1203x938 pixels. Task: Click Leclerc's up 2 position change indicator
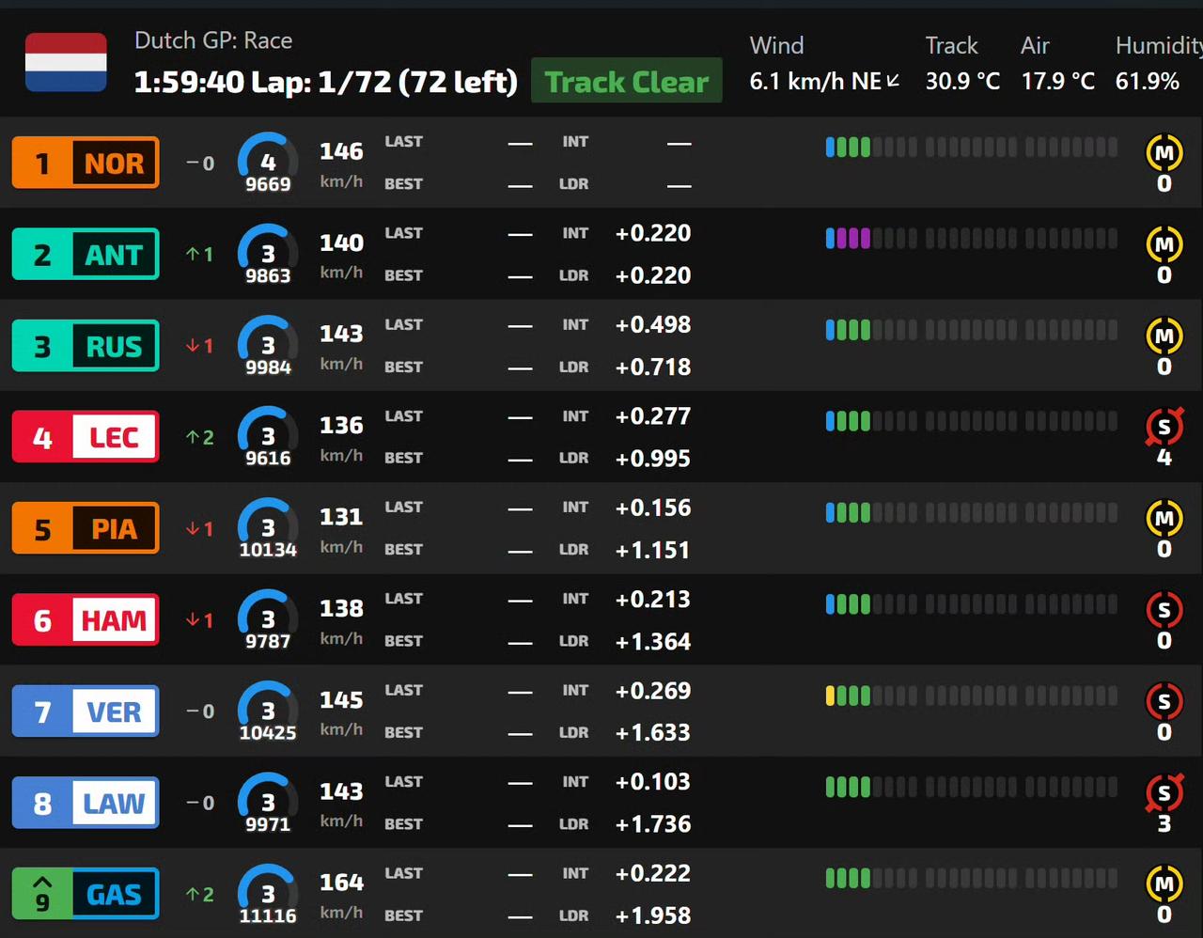(200, 437)
